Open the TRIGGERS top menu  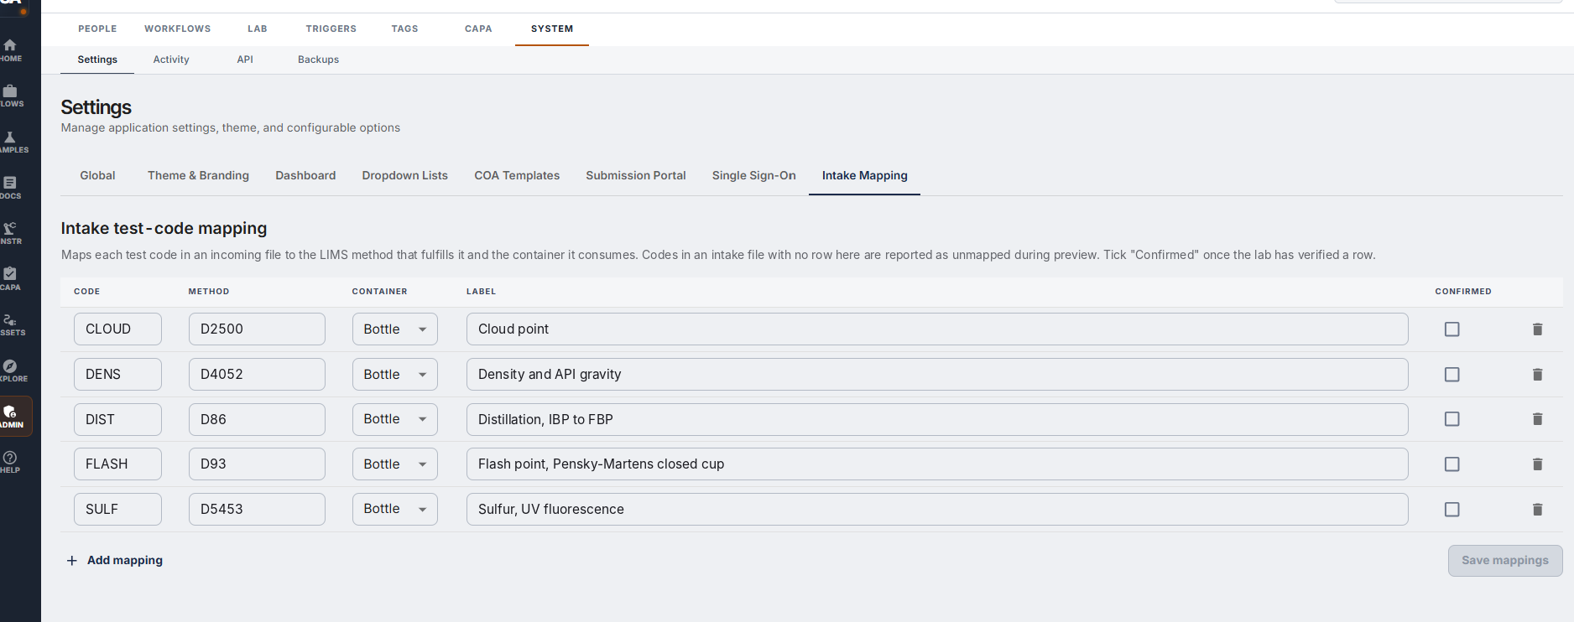pos(331,29)
